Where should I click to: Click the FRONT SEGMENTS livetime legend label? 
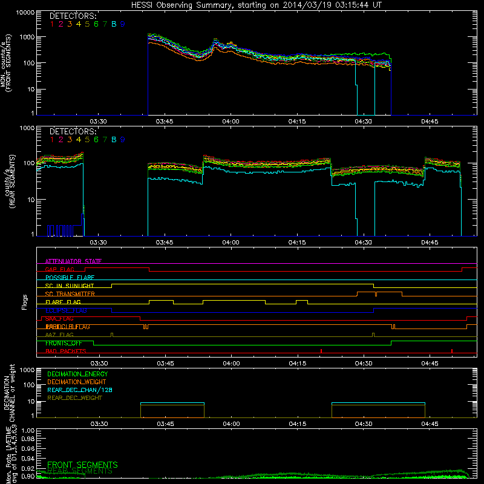pyautogui.click(x=82, y=465)
